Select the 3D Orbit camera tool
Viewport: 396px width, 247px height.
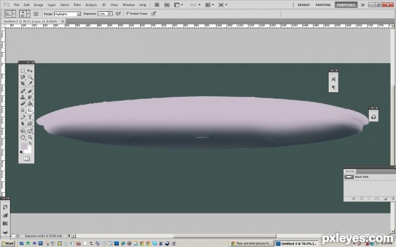point(30,131)
